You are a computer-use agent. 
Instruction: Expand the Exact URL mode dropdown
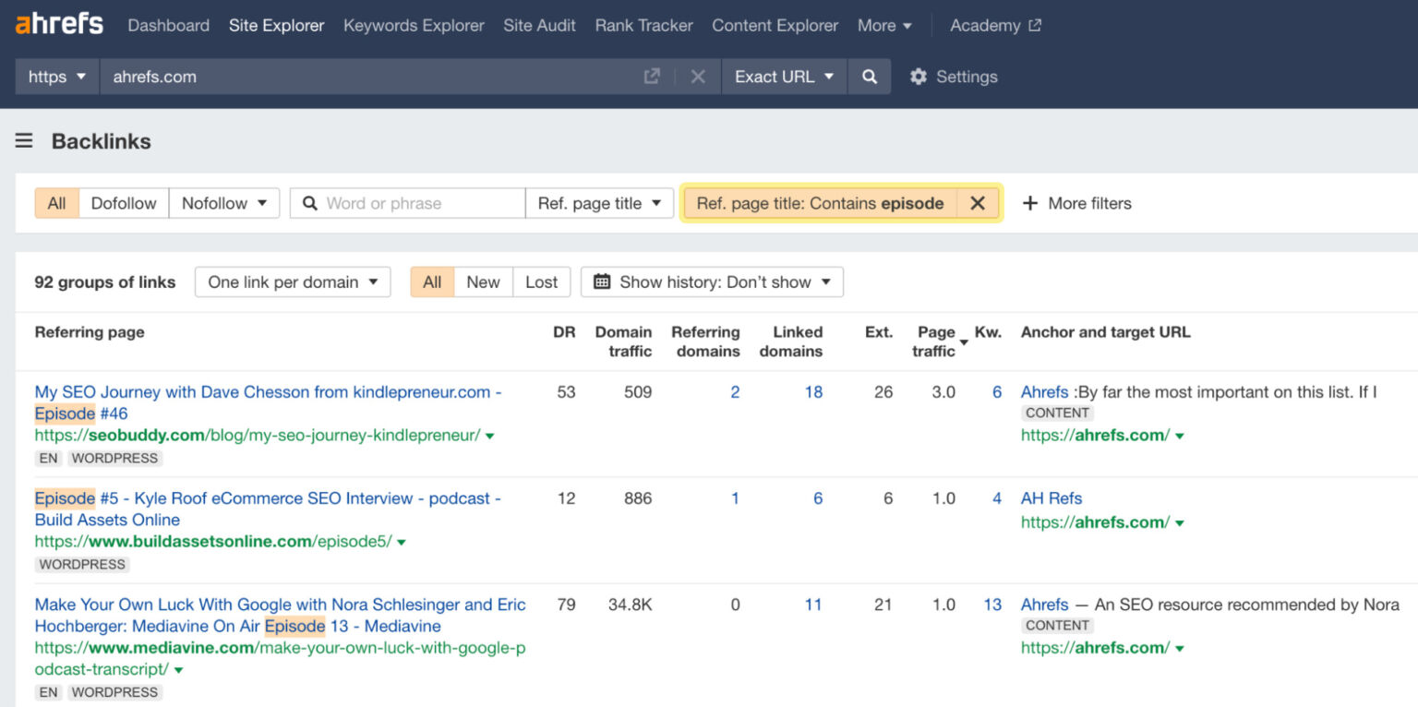784,77
